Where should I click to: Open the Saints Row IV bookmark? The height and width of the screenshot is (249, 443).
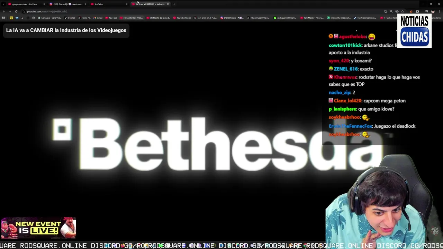coord(131,18)
